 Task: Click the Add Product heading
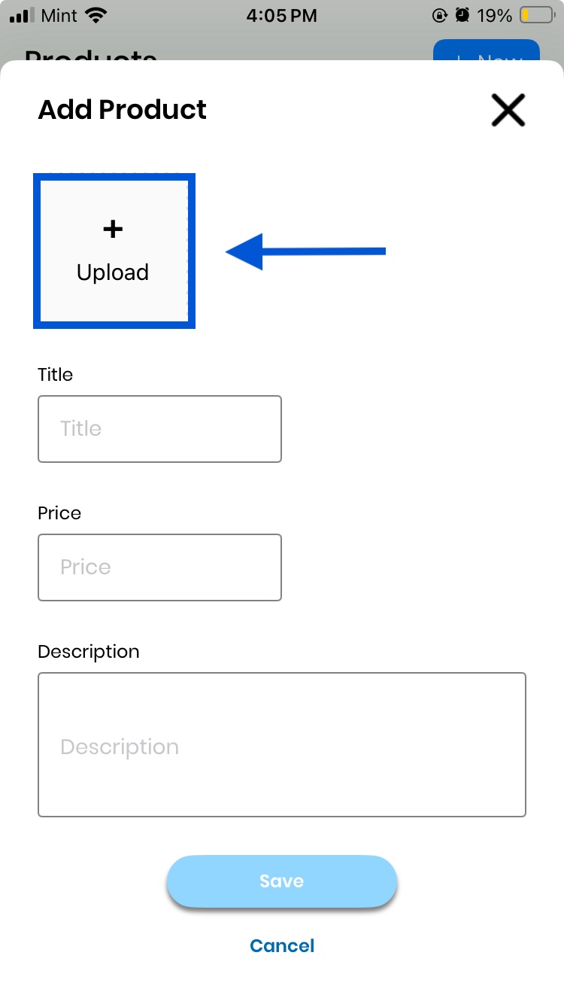point(123,110)
